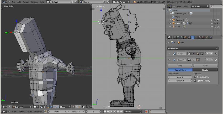The height and width of the screenshot is (114, 223).
Task: Open the Render menu
Action: click(x=26, y=2)
